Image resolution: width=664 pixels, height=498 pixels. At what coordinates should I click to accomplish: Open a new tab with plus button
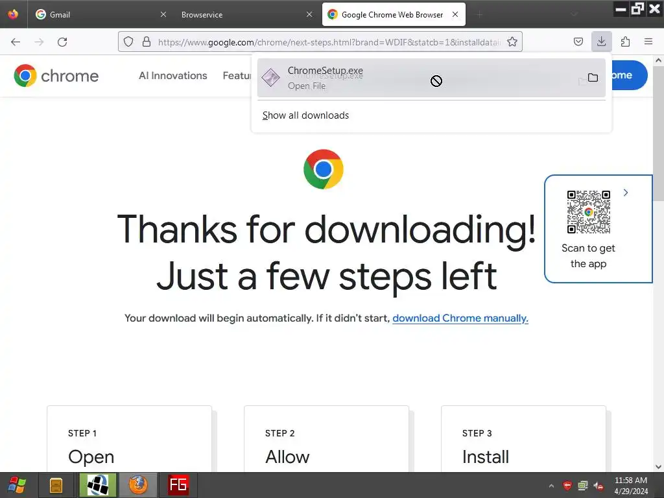pyautogui.click(x=479, y=15)
